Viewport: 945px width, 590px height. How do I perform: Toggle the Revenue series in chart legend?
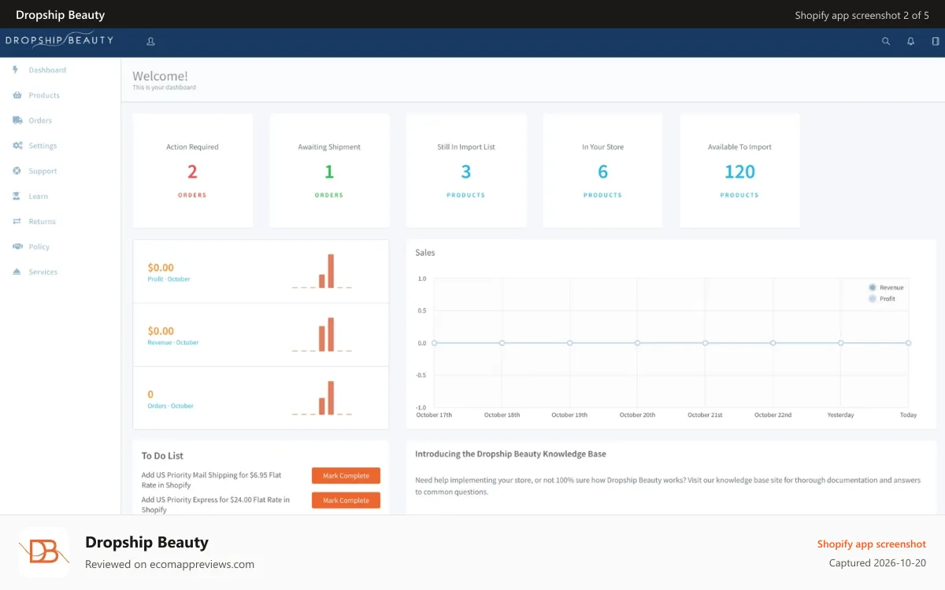pos(886,288)
